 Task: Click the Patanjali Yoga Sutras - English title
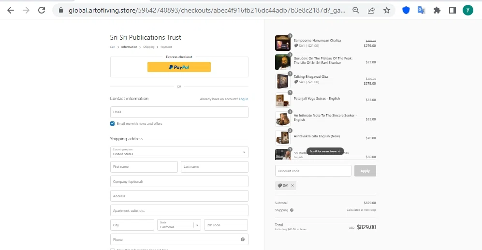(317, 99)
